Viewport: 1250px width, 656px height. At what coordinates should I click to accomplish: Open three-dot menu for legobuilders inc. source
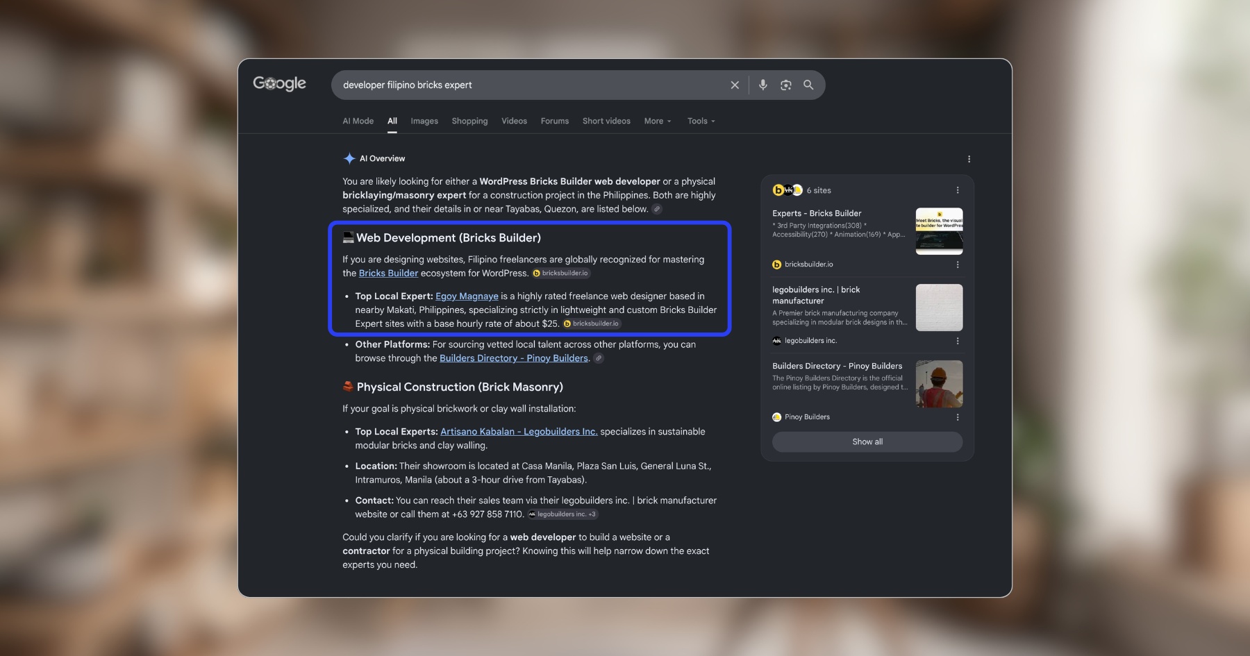[958, 341]
